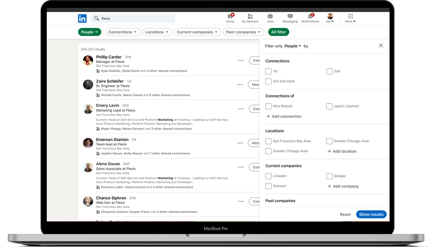The height and width of the screenshot is (247, 432).
Task: Open the Current companies dropdown
Action: [x=197, y=32]
